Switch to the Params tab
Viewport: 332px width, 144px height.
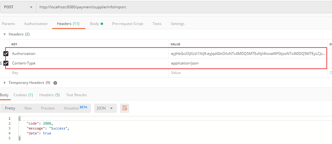click(8, 24)
